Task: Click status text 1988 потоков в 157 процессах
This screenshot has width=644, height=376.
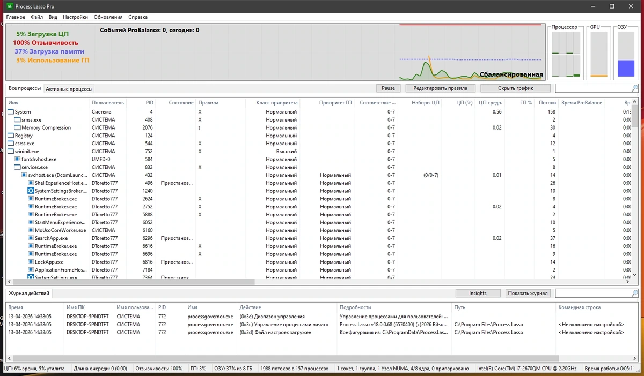Action: click(294, 369)
